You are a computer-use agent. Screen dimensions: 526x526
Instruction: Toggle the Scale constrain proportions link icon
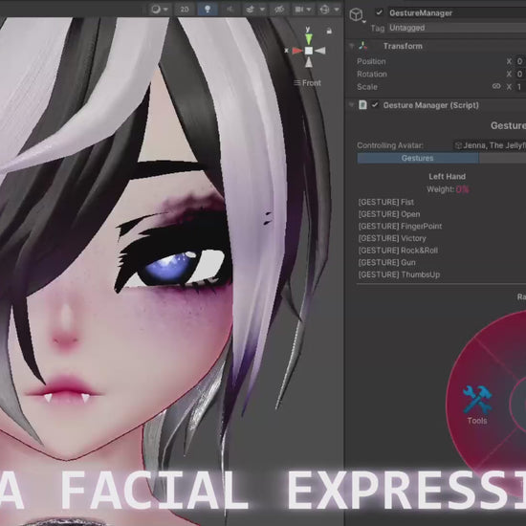pos(496,86)
